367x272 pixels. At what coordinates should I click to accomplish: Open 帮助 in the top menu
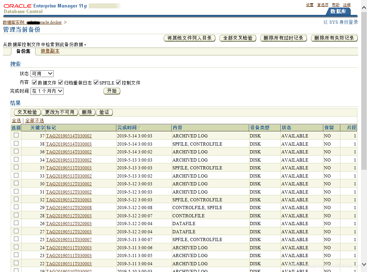point(336,5)
